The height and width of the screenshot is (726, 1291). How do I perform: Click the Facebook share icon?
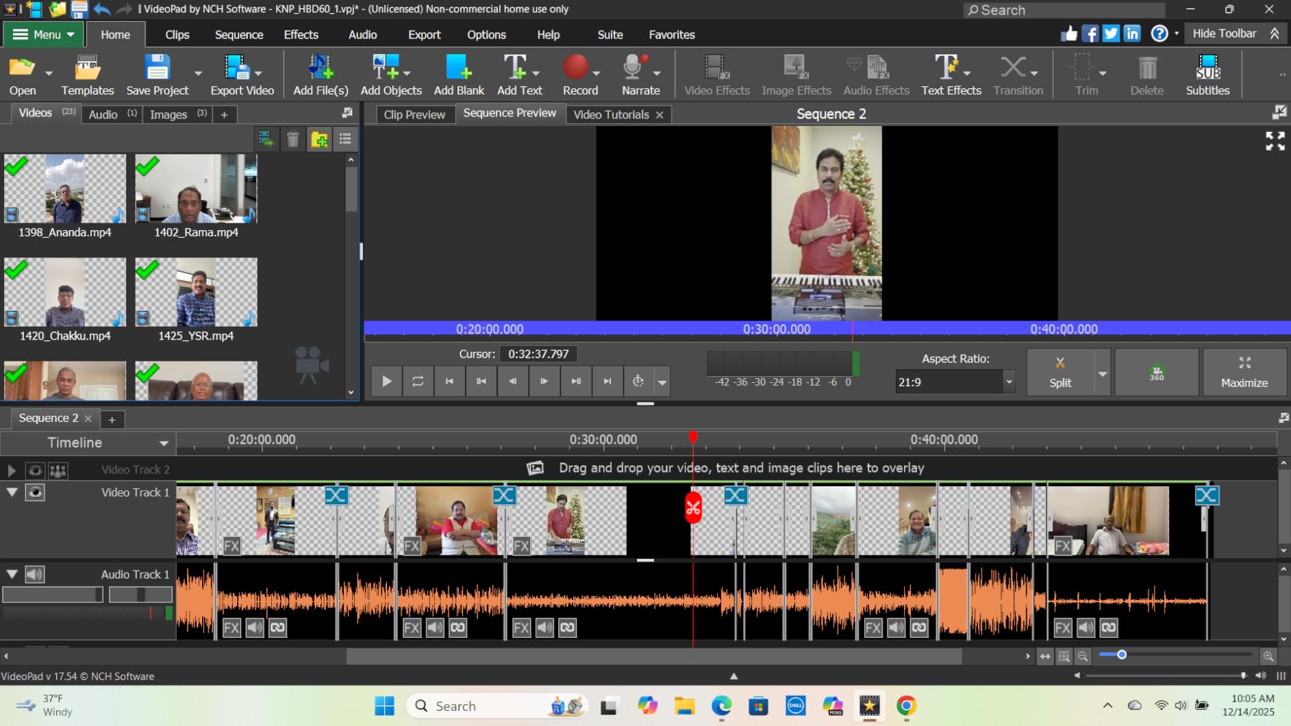1090,34
